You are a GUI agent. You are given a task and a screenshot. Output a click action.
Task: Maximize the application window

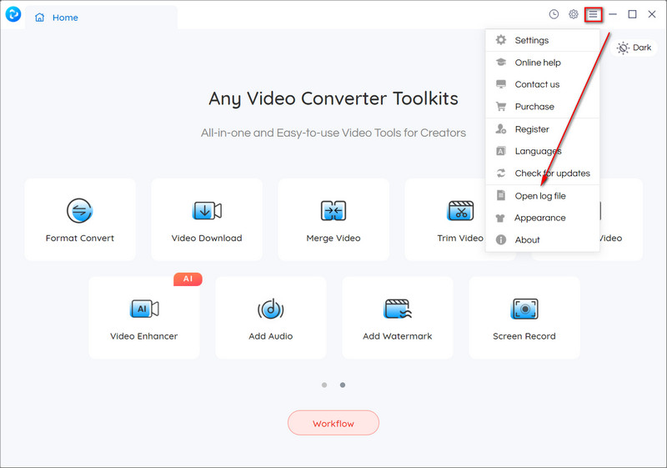633,14
